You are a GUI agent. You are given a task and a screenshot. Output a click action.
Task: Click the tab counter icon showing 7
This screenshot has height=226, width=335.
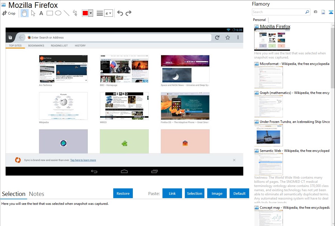[10, 38]
